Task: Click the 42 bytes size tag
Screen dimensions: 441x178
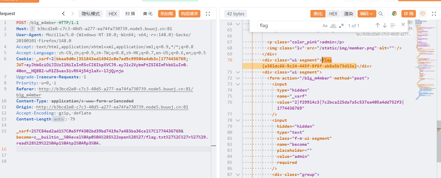Action: pyautogui.click(x=235, y=14)
